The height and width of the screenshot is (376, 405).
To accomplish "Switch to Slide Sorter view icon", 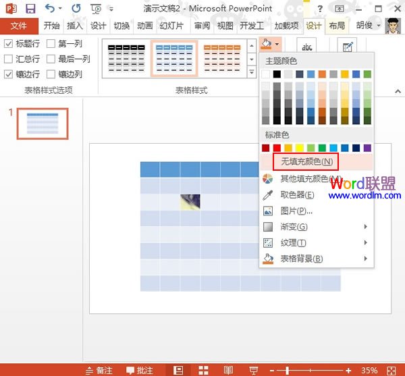I will (203, 370).
